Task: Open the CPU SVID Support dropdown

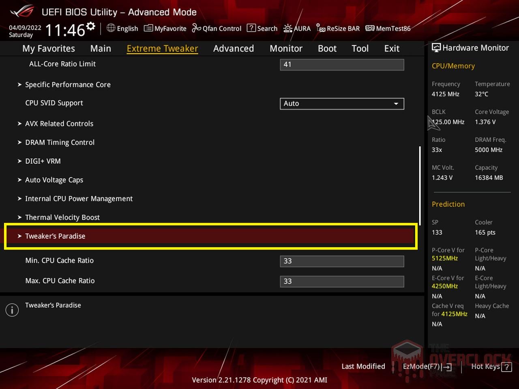Action: click(341, 103)
